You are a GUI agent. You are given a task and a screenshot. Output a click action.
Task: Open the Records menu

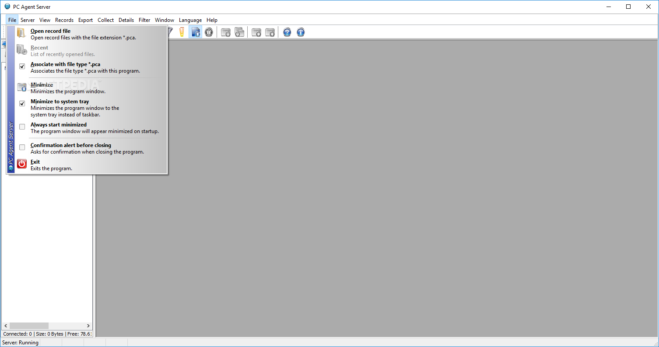coord(64,20)
